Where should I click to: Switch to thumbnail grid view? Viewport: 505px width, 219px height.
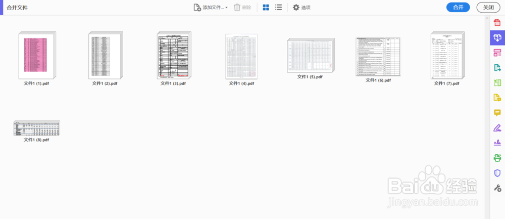coord(266,8)
